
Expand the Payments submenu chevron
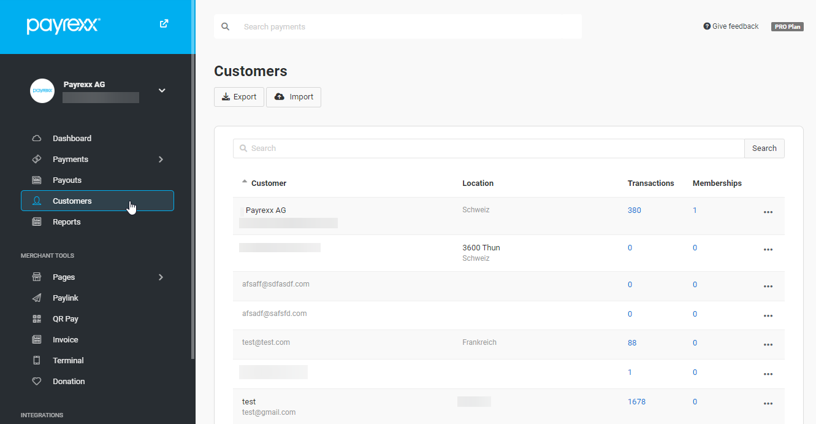[161, 160]
